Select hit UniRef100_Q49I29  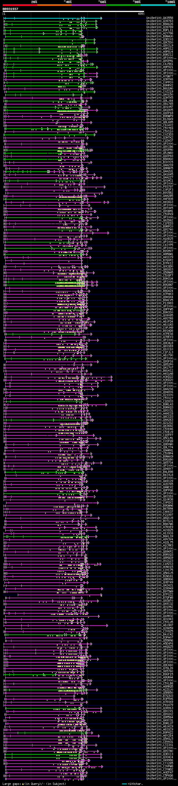coord(160,481)
